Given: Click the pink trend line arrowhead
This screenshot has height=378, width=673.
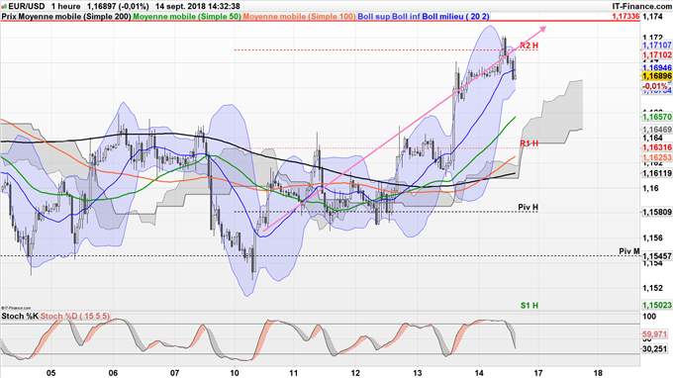Looking at the screenshot, I should 542,29.
